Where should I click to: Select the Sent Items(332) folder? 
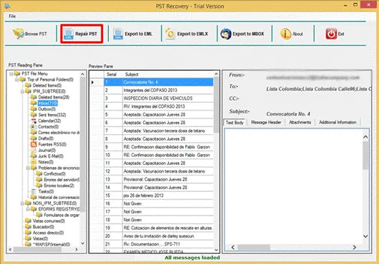point(52,115)
